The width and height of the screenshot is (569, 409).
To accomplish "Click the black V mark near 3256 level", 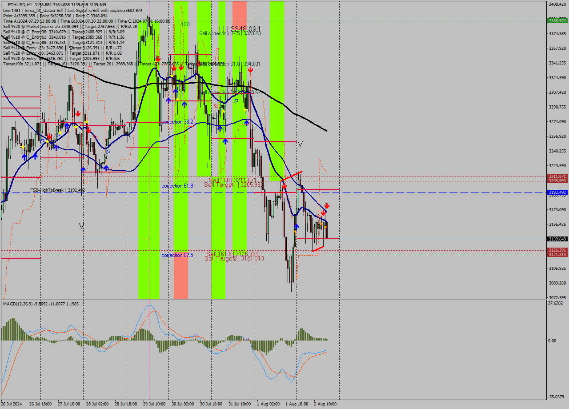I will click(x=300, y=144).
